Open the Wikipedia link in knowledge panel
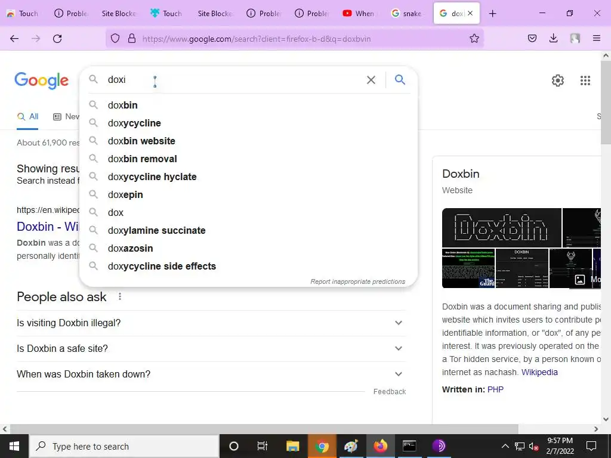Screen dimensions: 611x458 [x=539, y=372]
